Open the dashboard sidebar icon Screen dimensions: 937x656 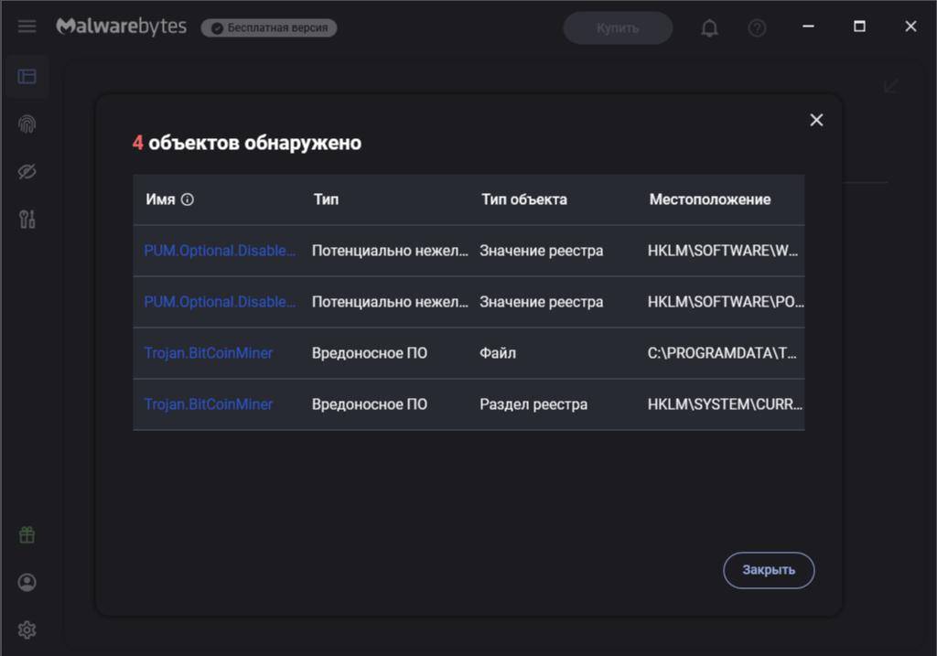coord(27,77)
